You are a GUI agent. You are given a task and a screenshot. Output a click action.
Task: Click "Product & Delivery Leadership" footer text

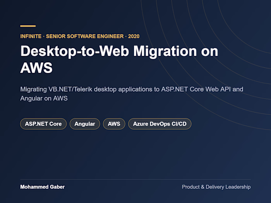(216, 187)
